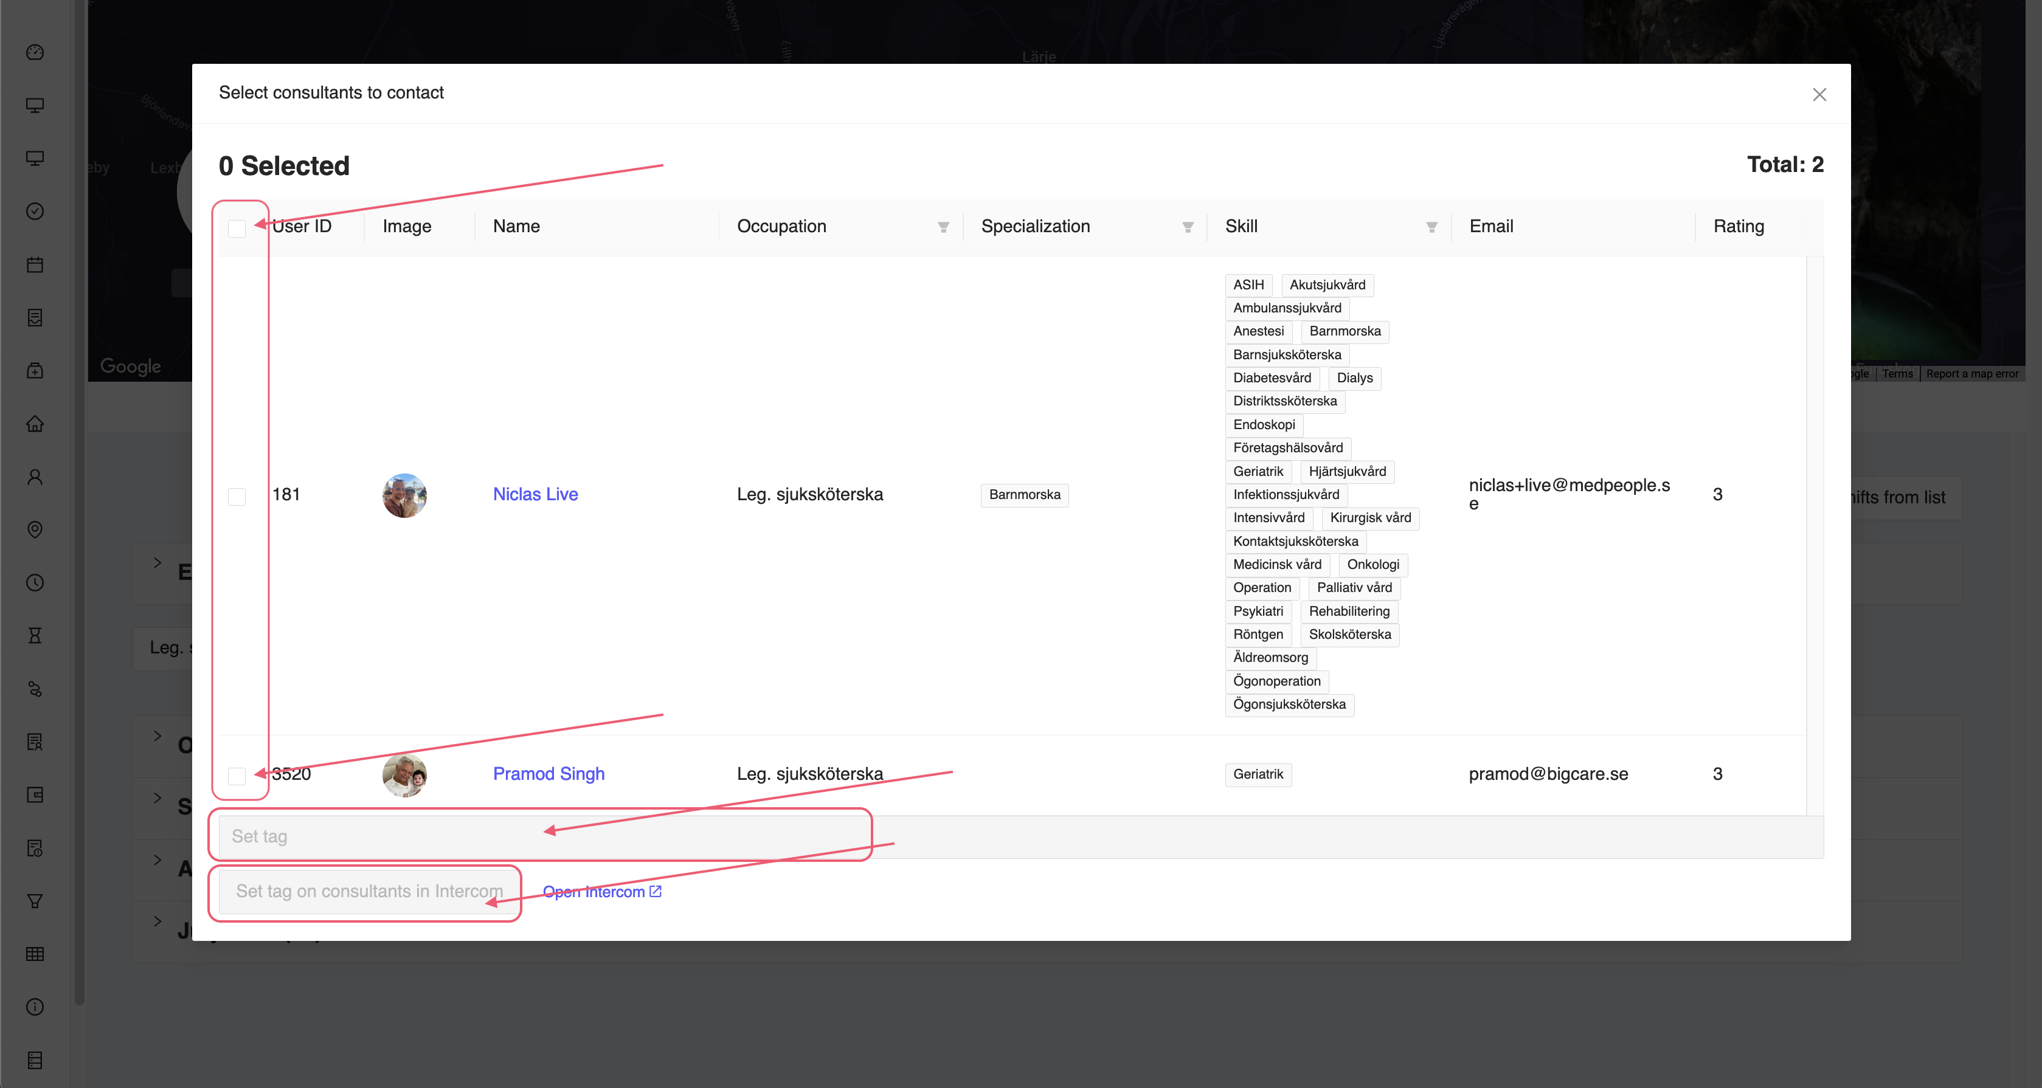Open Niclas Live profile link
Viewport: 2042px width, 1088px height.
pos(535,495)
